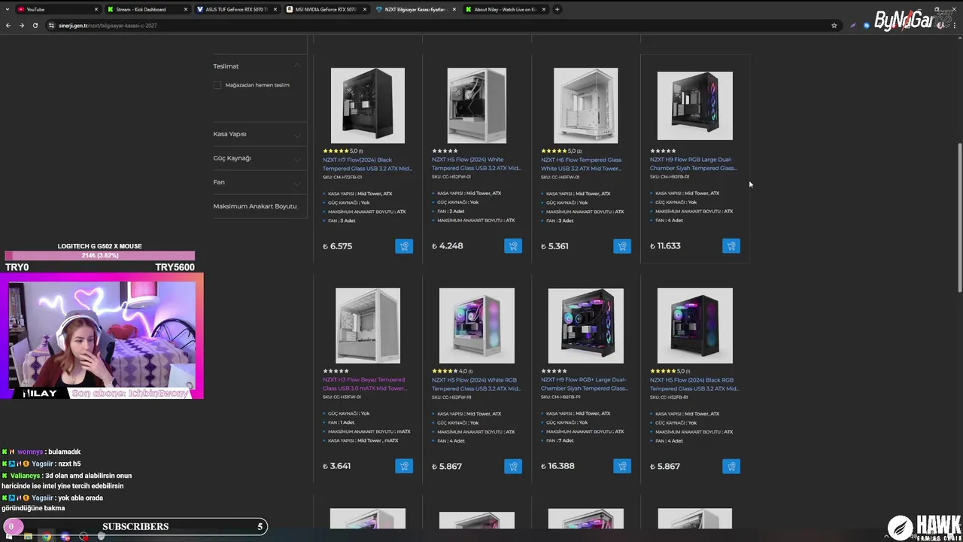Screen dimensions: 963x542
Task: Open the NZXT H6 Flow Tempered Glass White link
Action: click(x=582, y=164)
